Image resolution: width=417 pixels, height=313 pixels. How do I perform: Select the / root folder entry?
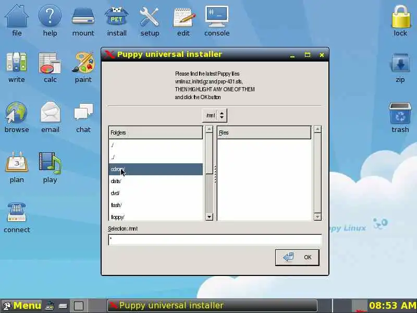click(x=155, y=145)
